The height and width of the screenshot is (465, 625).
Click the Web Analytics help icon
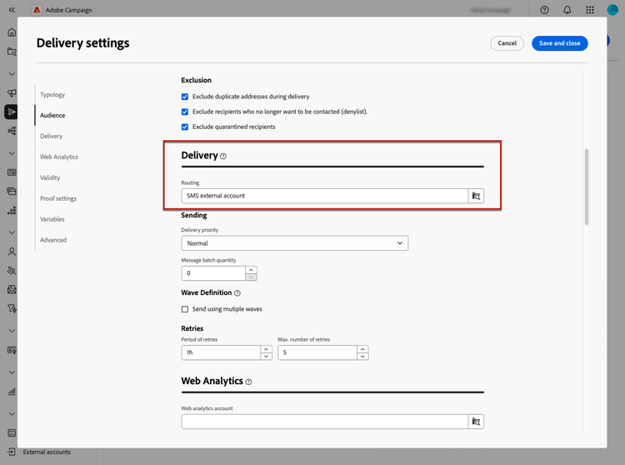pyautogui.click(x=248, y=382)
